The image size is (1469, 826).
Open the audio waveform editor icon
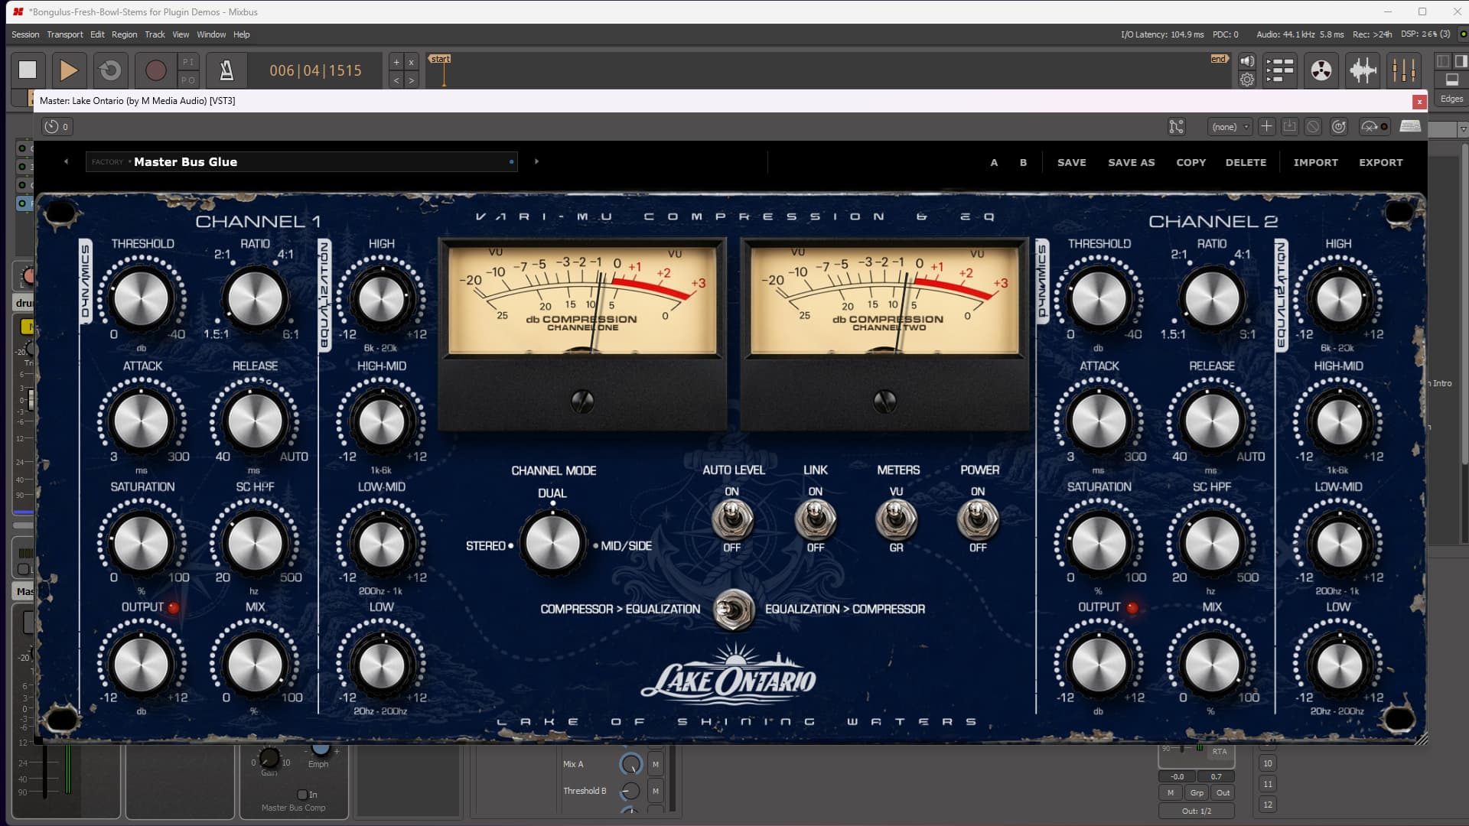[1363, 70]
